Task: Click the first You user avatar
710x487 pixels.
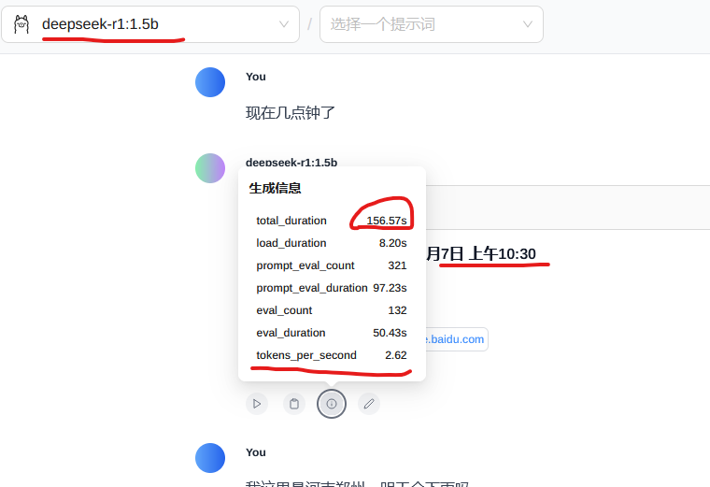Action: pos(210,82)
